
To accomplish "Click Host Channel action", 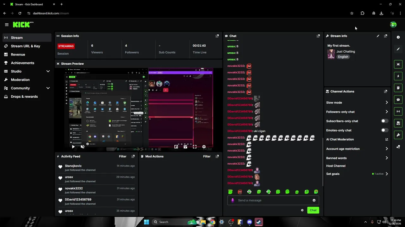I will pyautogui.click(x=336, y=166).
